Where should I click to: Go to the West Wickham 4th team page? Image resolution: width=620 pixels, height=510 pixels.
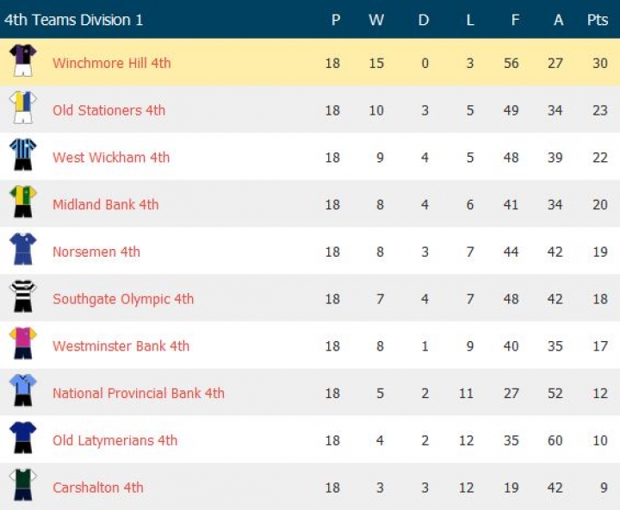tap(111, 158)
